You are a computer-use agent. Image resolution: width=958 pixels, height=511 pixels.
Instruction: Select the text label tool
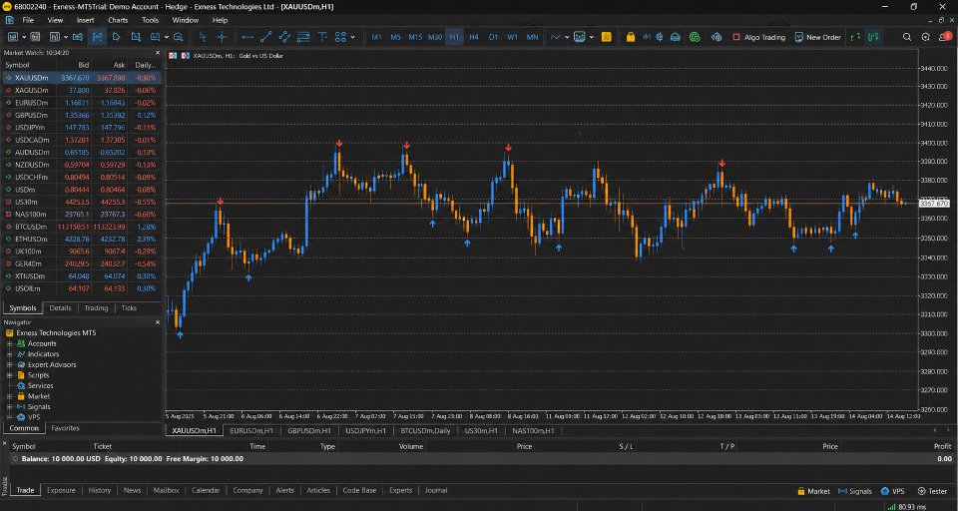click(322, 37)
